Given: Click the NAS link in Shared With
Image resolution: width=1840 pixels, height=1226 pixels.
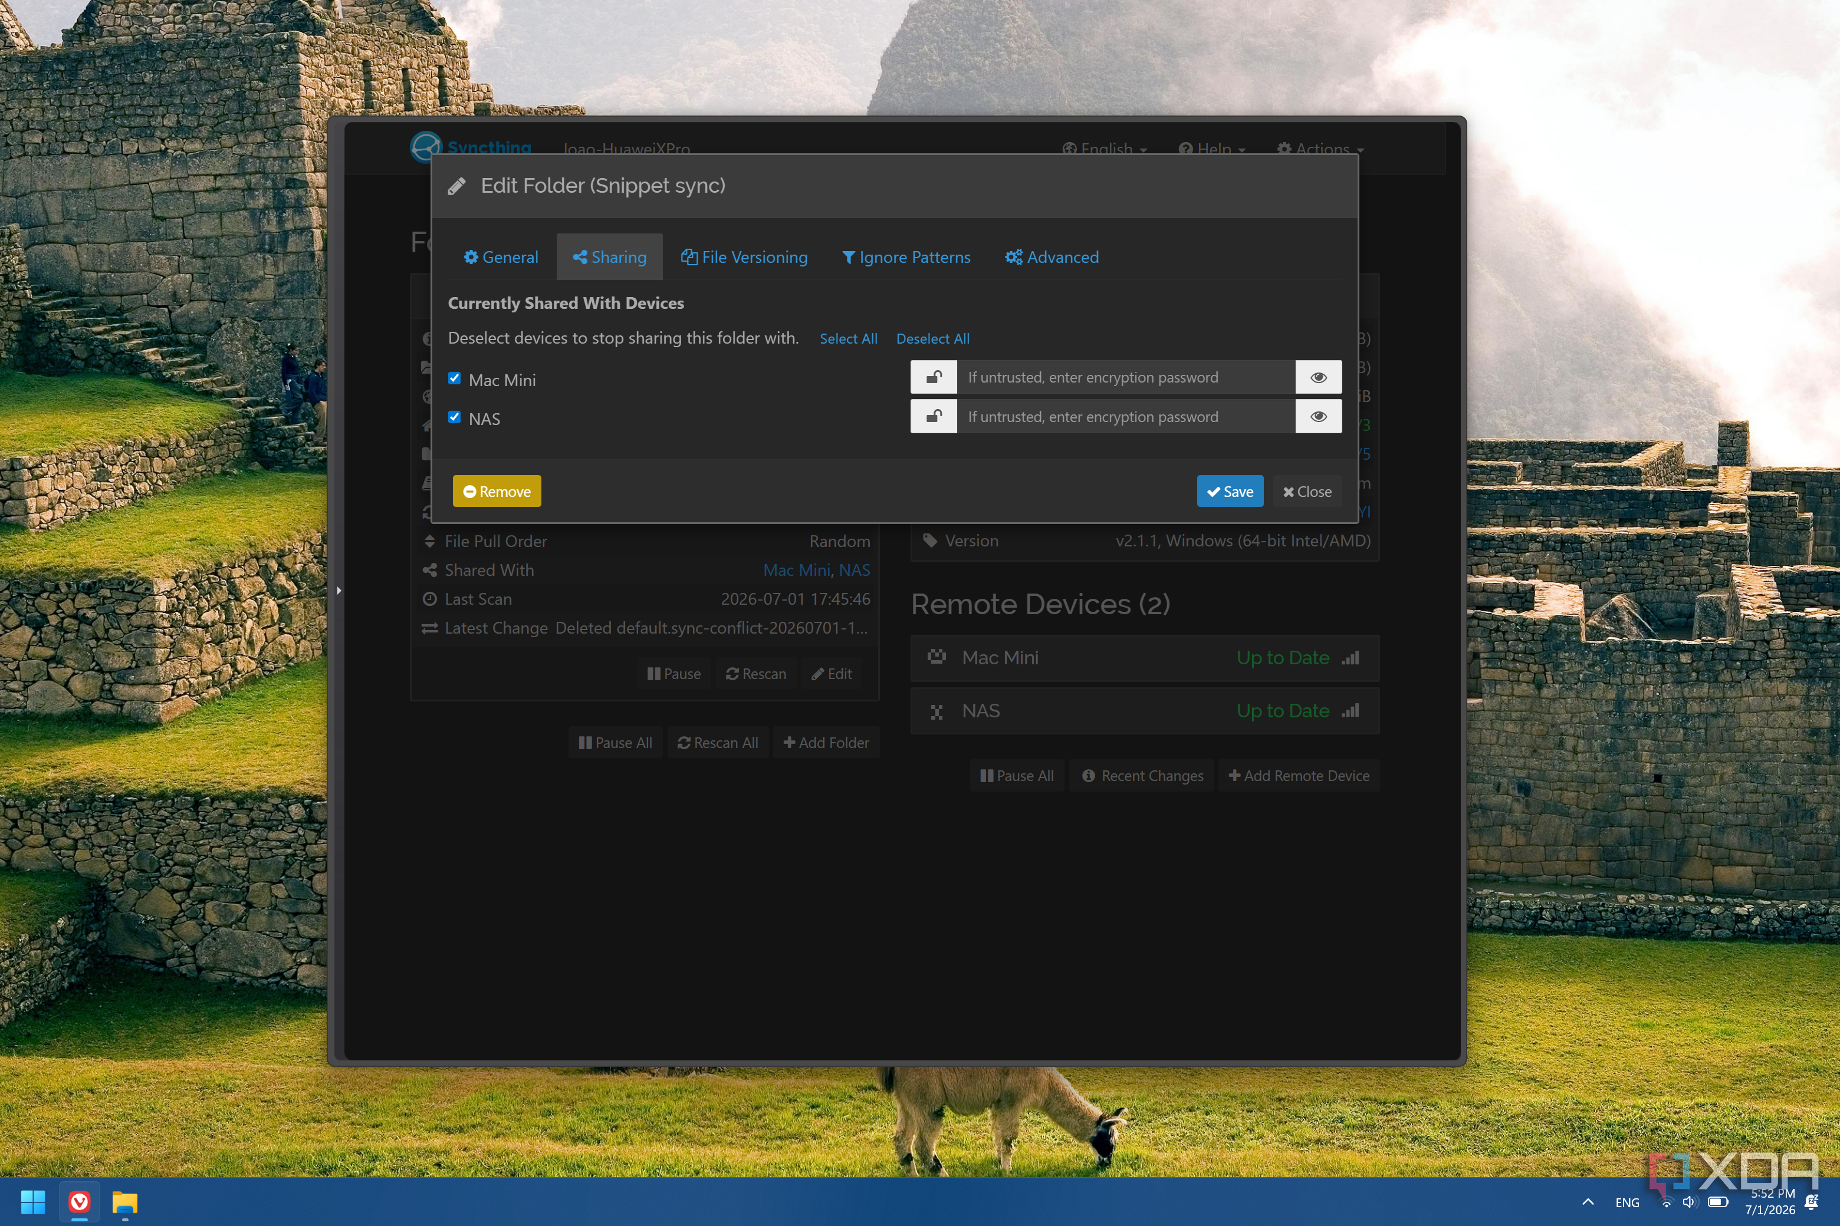Looking at the screenshot, I should pos(855,570).
